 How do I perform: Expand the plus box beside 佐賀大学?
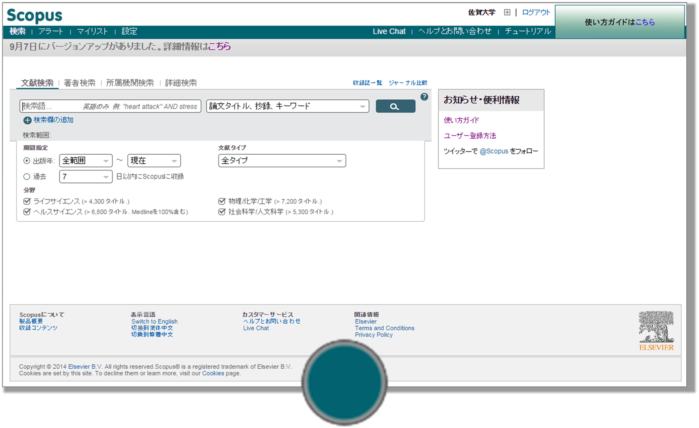(507, 12)
